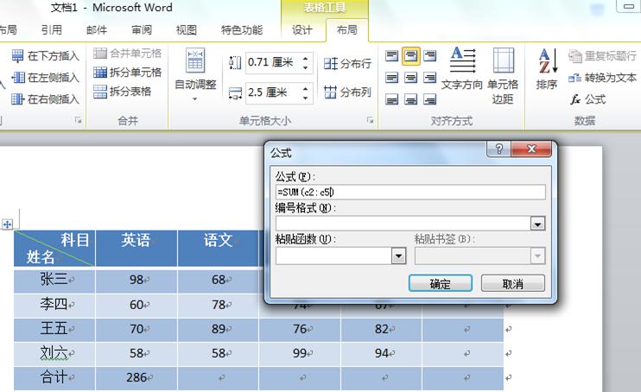Insert a column to the left

(x=45, y=77)
